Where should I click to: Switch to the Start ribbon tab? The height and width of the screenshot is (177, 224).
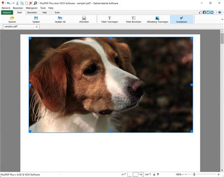coord(19,12)
